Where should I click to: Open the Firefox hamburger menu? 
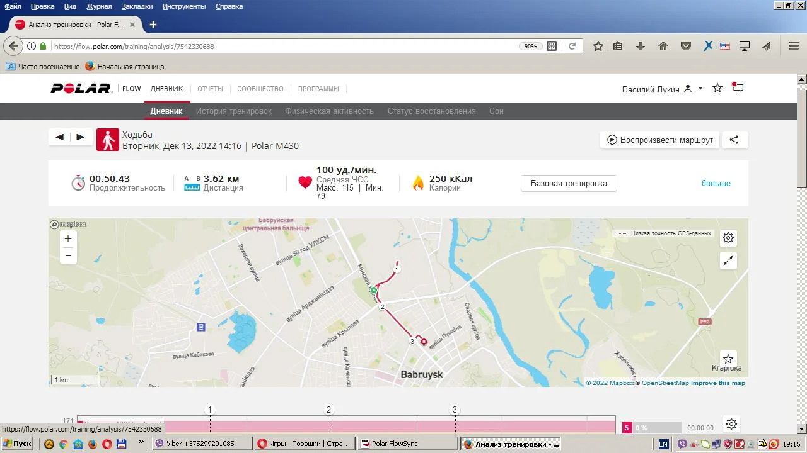point(794,46)
